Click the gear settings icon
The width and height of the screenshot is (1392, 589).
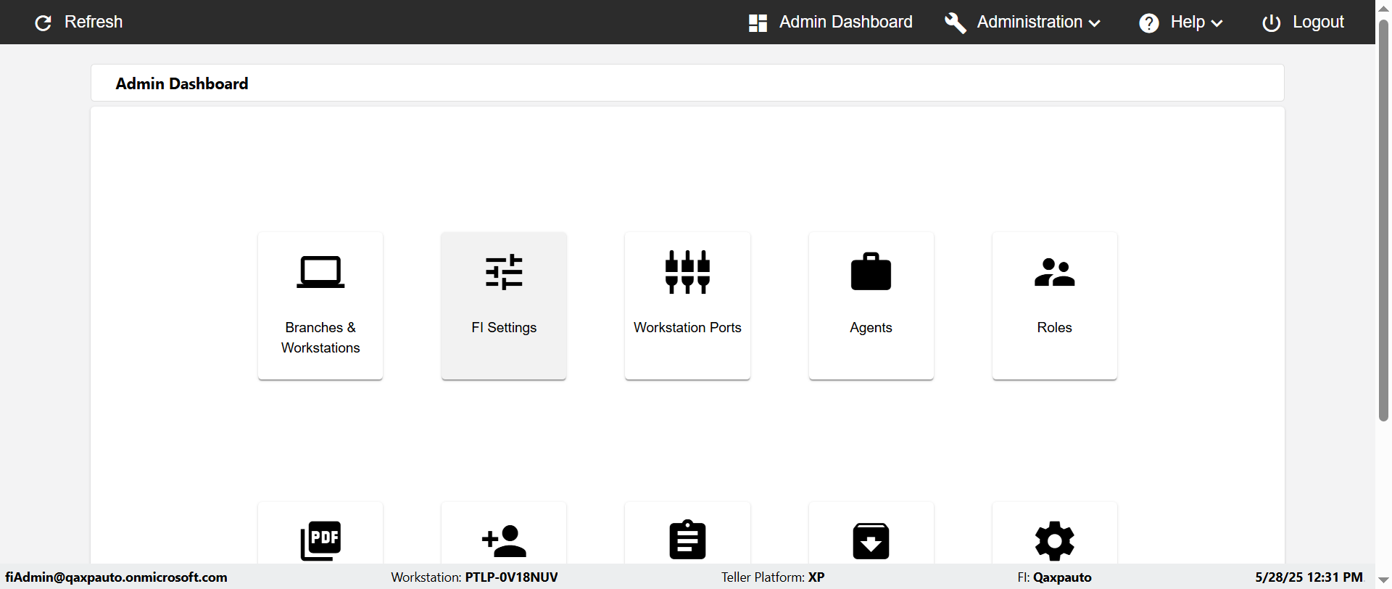click(x=1055, y=541)
